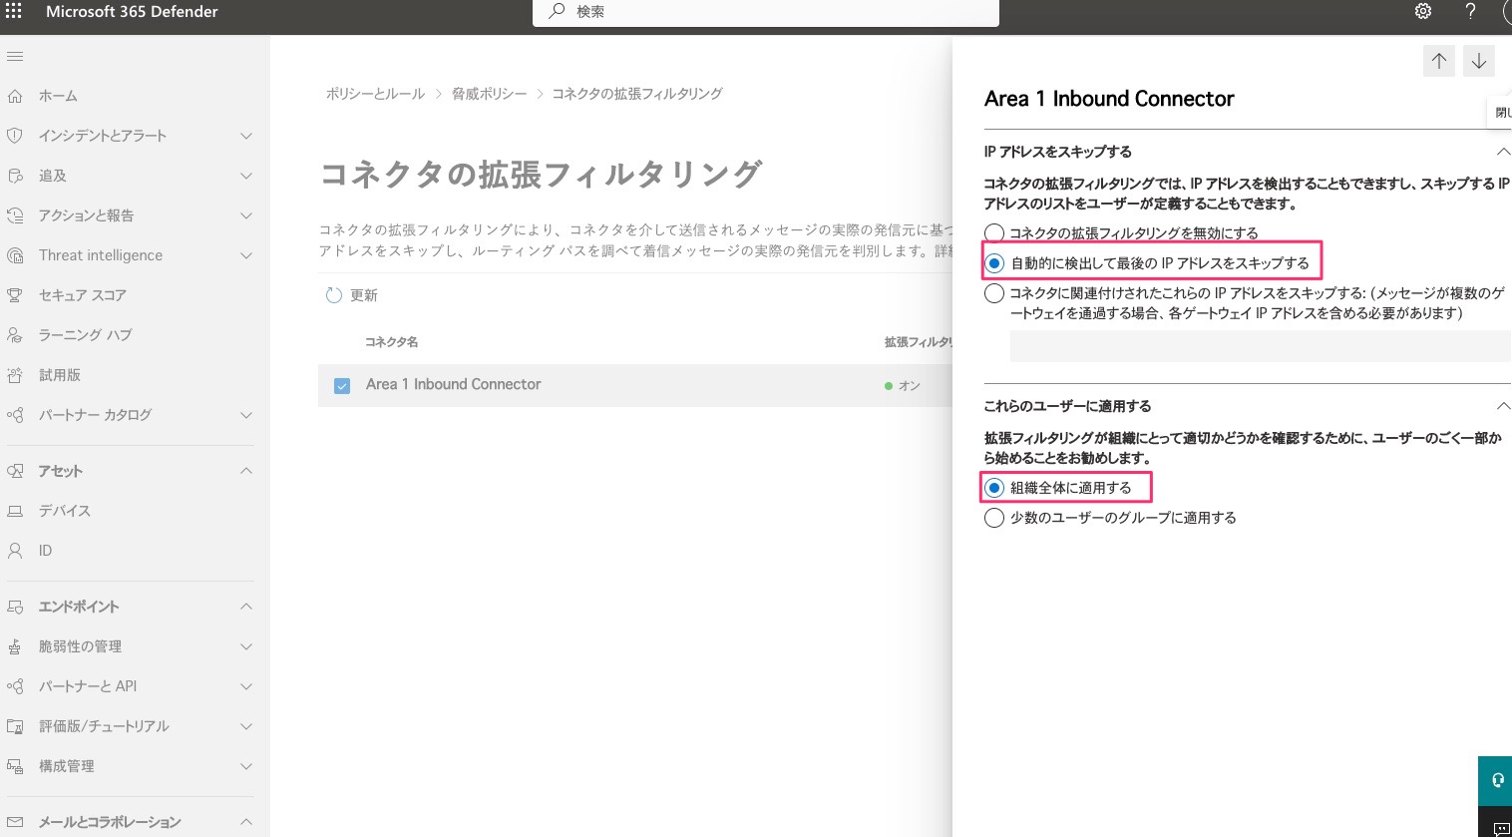Collapse the これらのユーザーに適用する section

click(1504, 405)
